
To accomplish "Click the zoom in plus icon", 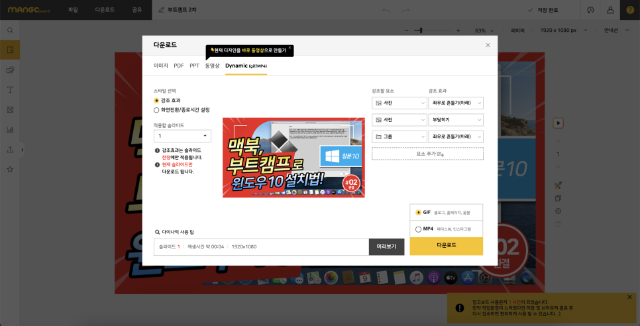I will click(x=458, y=30).
